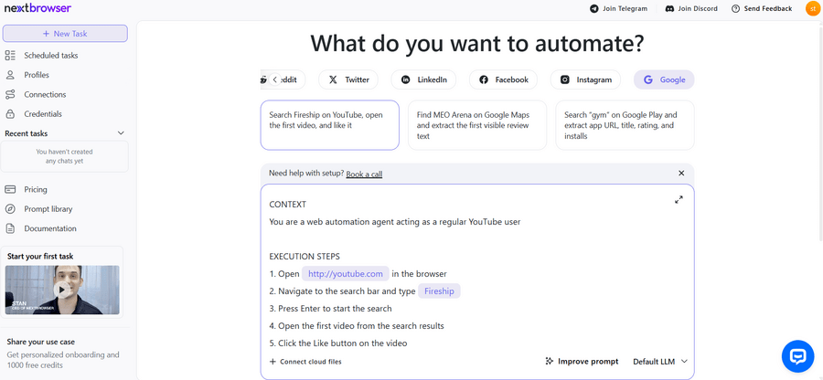The image size is (823, 380).
Task: Follow the Book a call link
Action: (x=364, y=174)
